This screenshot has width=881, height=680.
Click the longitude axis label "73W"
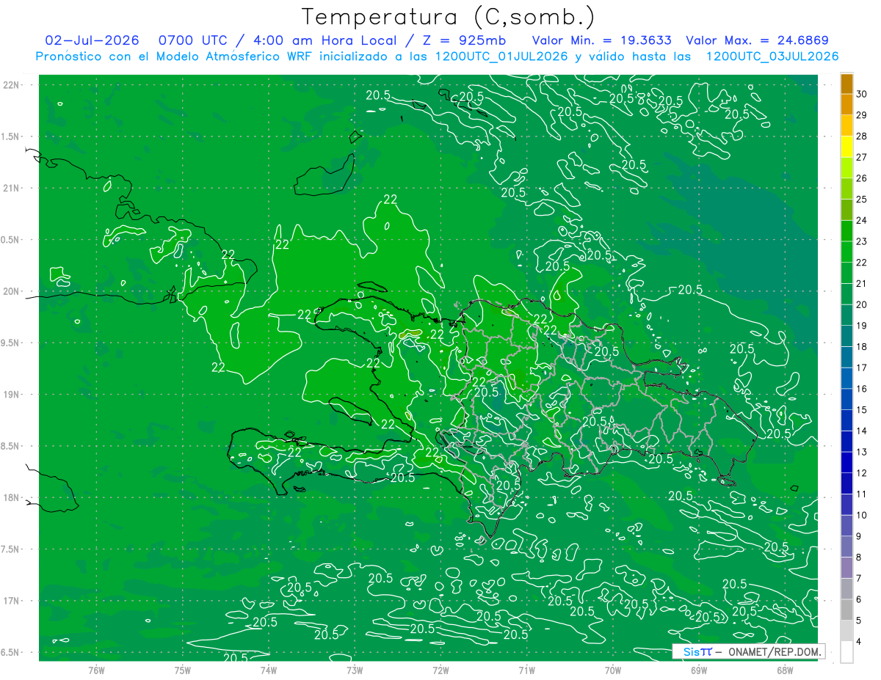click(355, 670)
